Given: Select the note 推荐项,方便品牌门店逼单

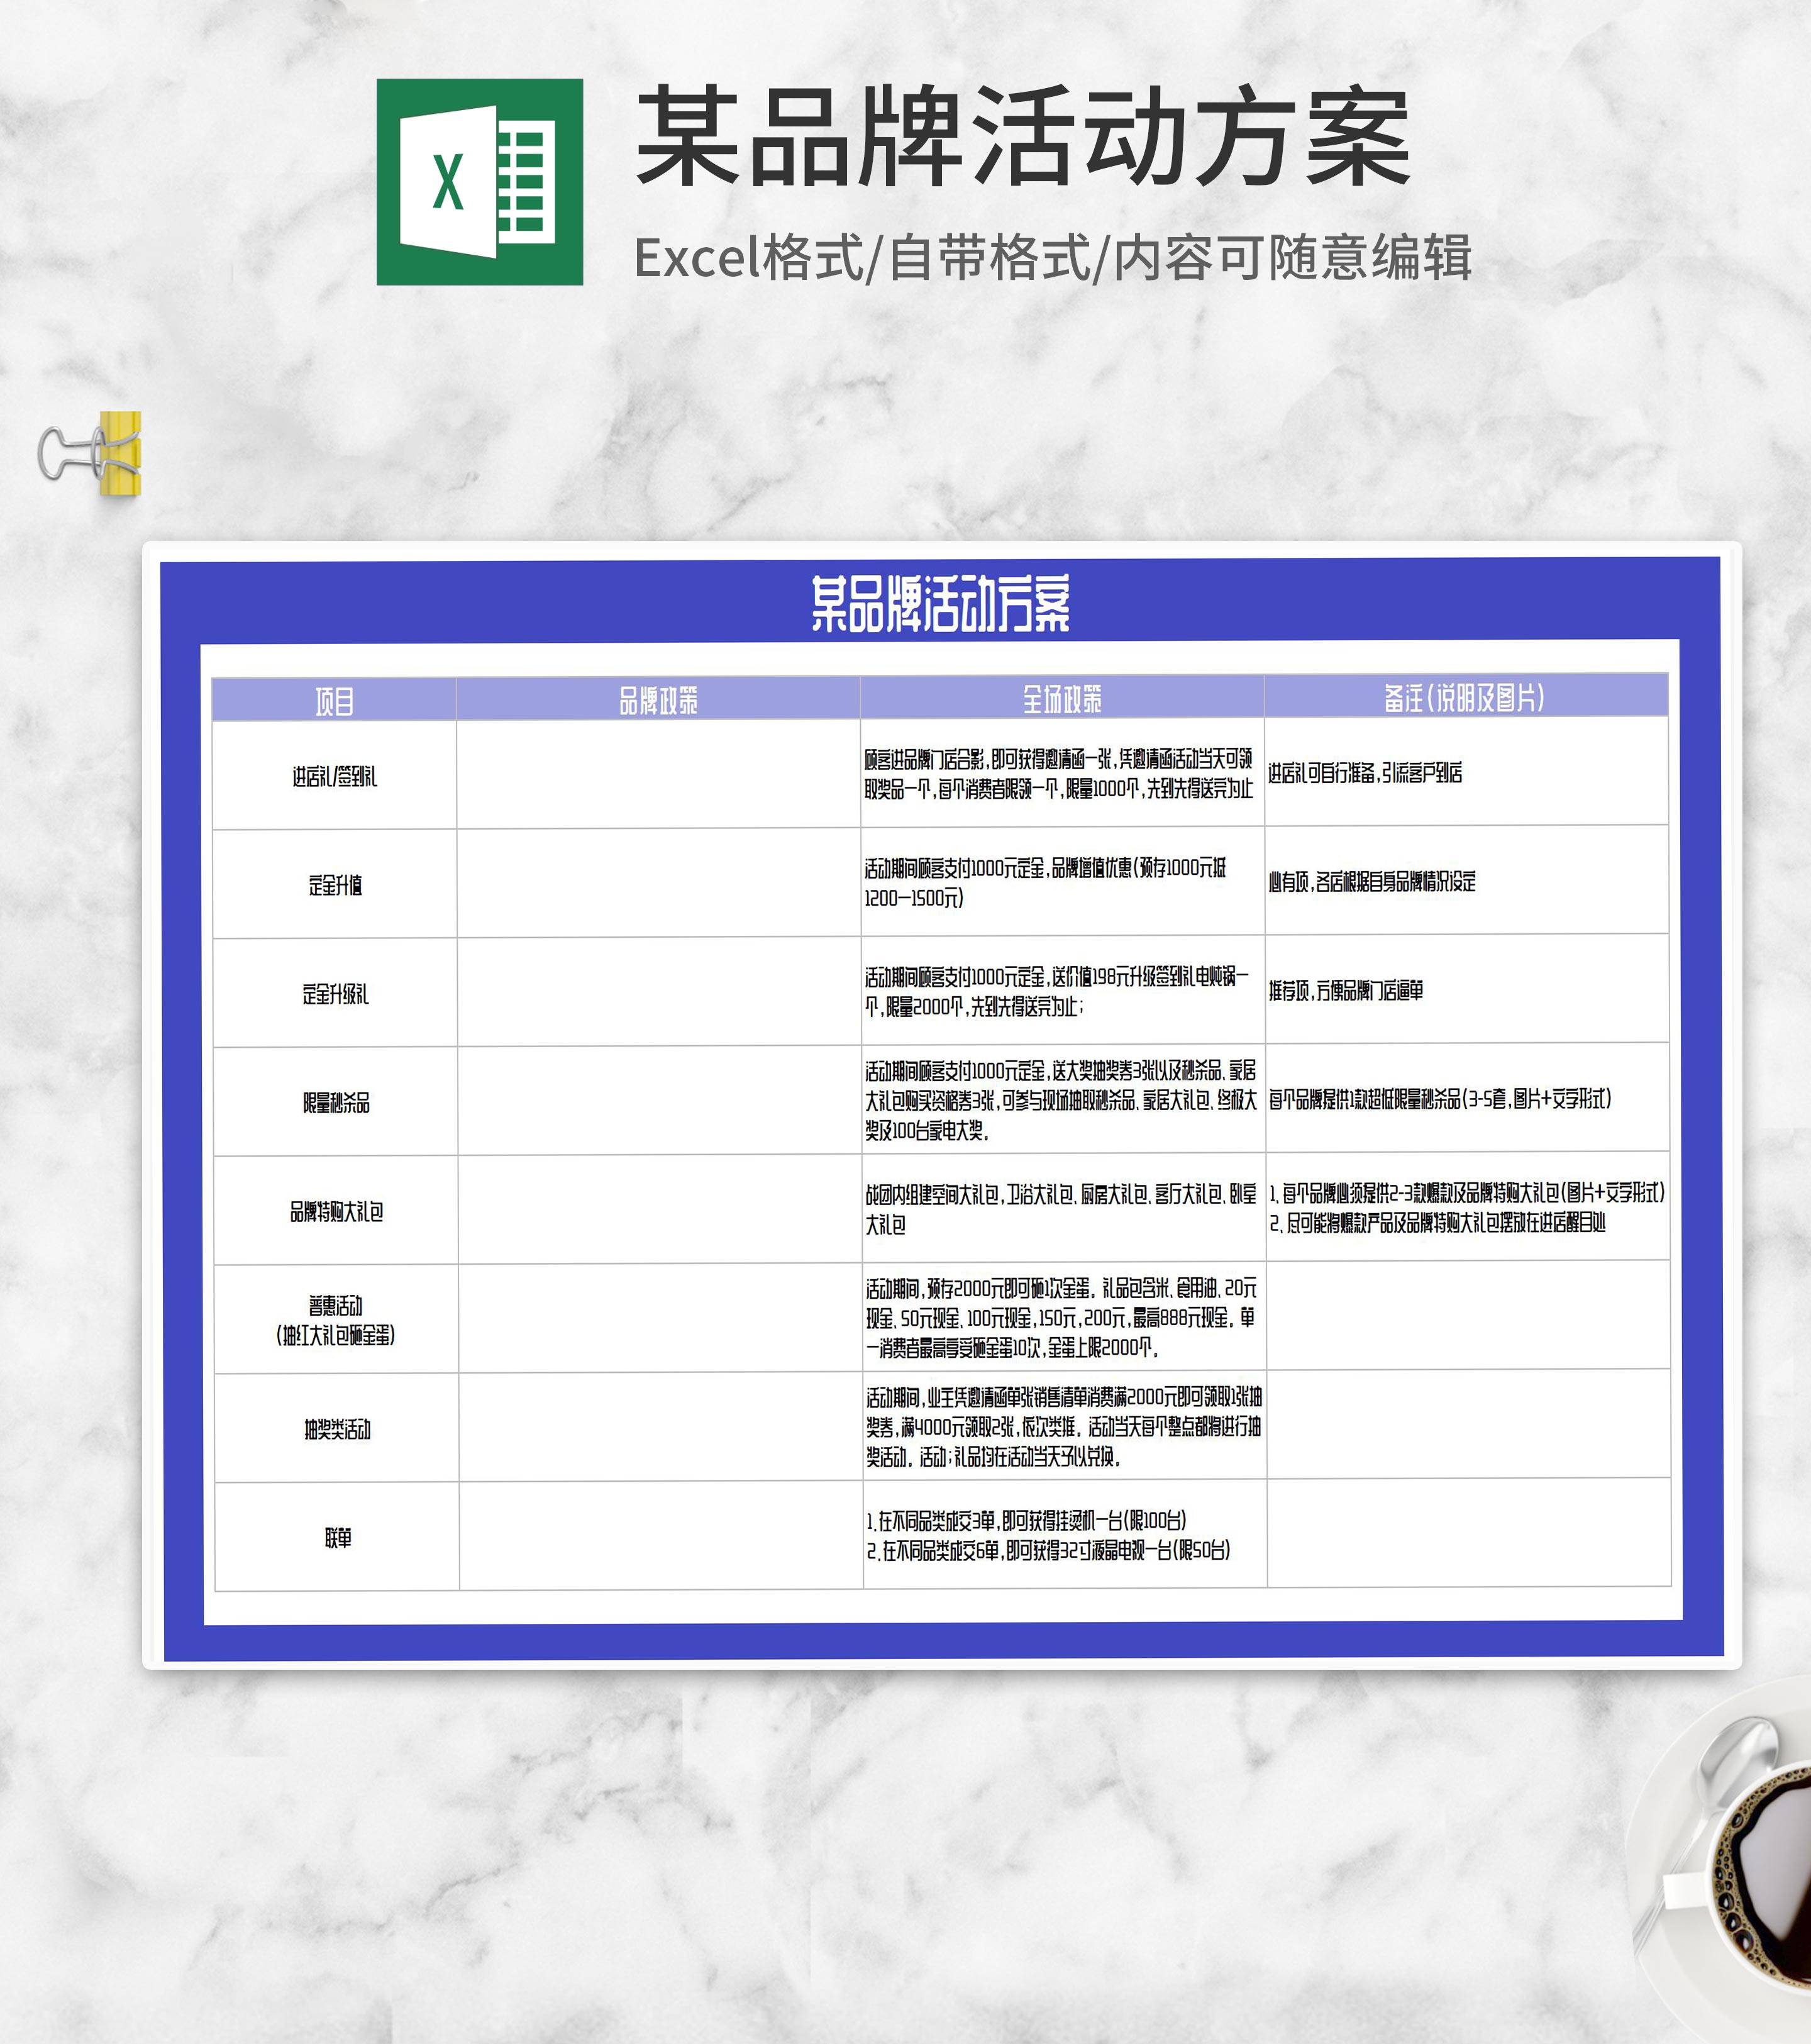Looking at the screenshot, I should click(1346, 990).
